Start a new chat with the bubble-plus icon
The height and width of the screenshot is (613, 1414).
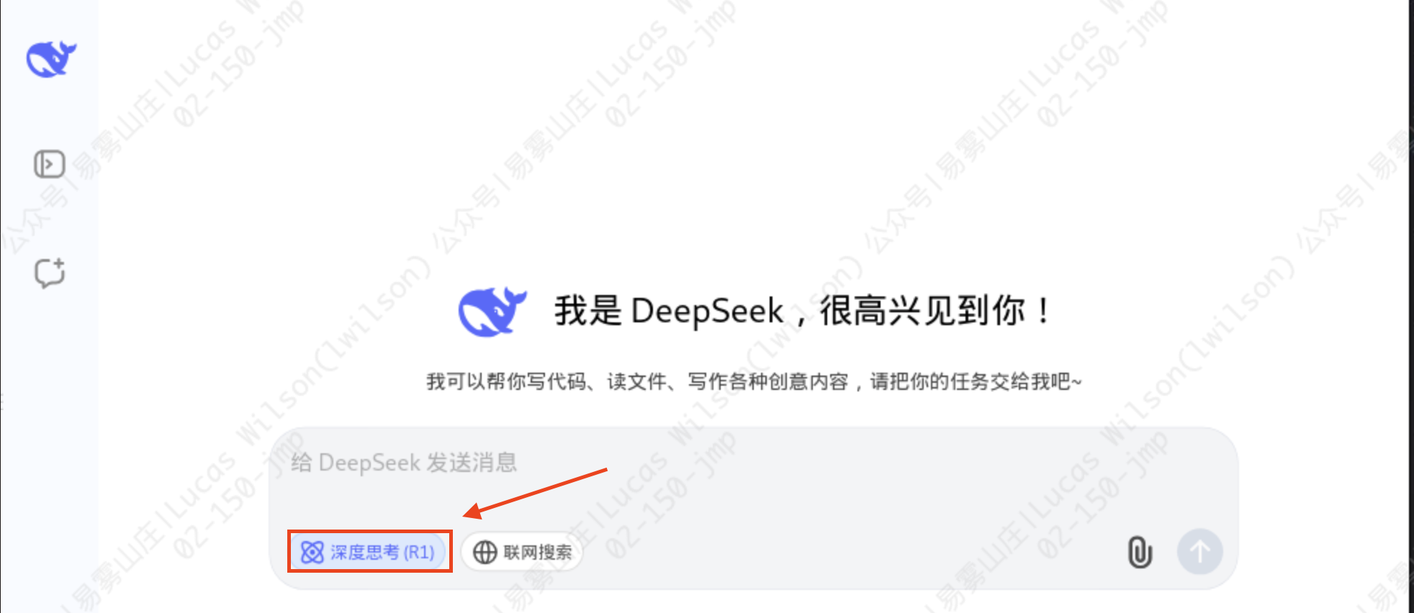tap(50, 273)
